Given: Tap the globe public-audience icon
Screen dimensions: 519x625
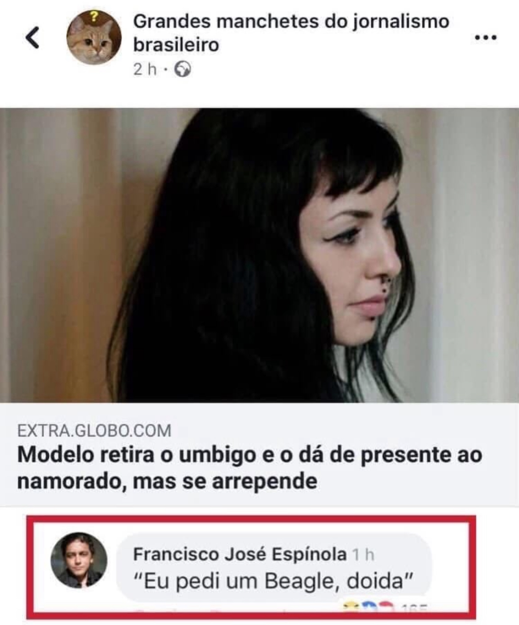Looking at the screenshot, I should coord(182,70).
